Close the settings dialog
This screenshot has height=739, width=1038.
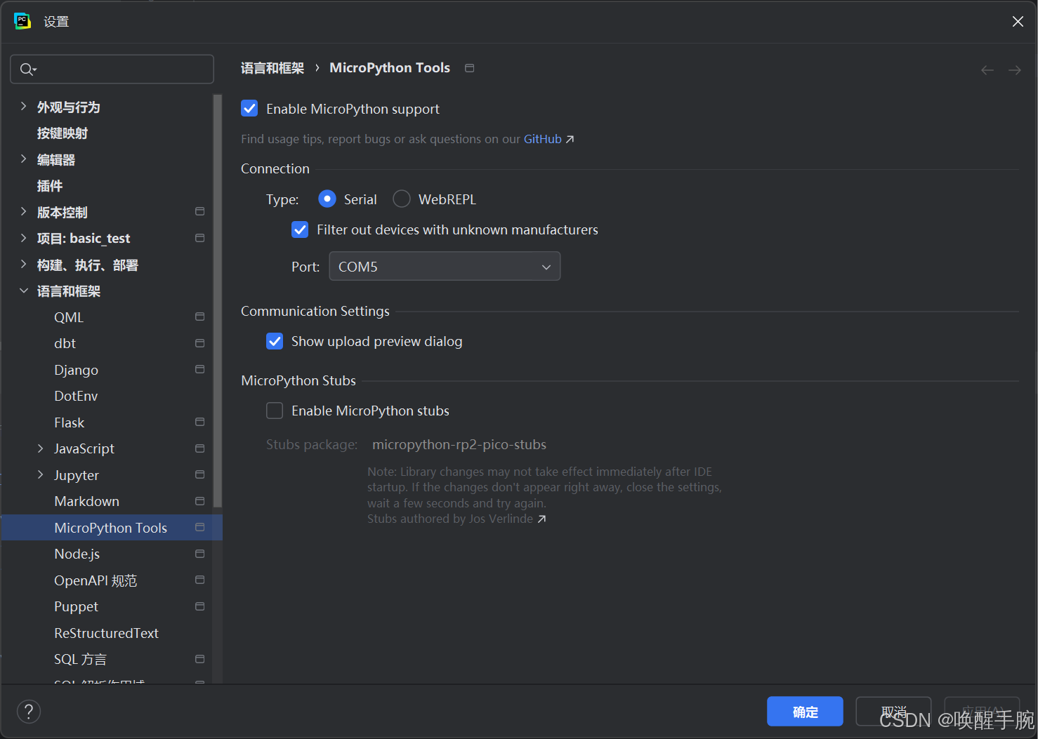[x=1018, y=22]
